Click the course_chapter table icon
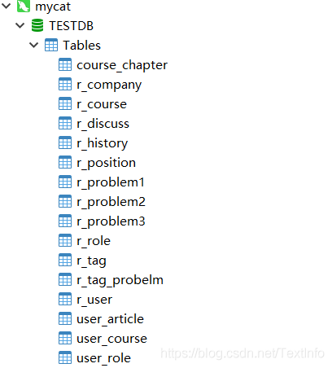The image size is (332, 368). [65, 64]
